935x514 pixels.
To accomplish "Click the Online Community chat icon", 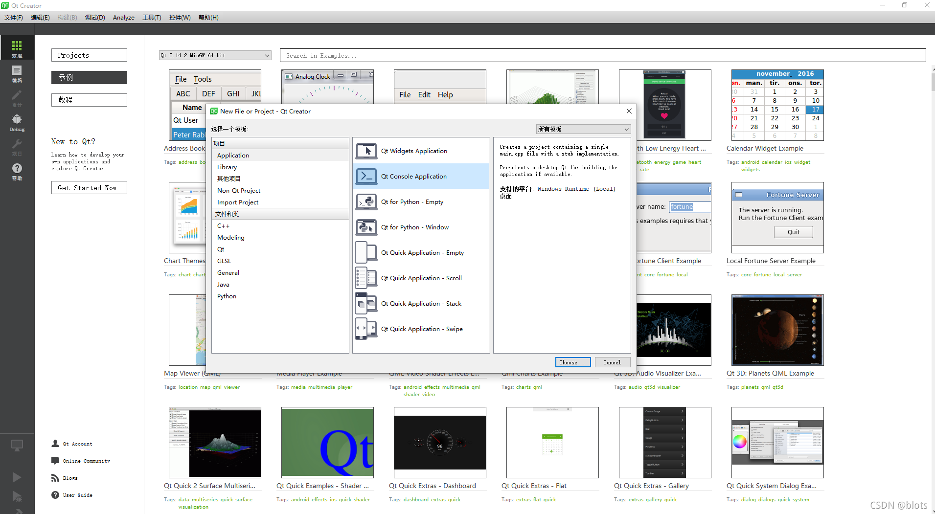I will pos(55,461).
